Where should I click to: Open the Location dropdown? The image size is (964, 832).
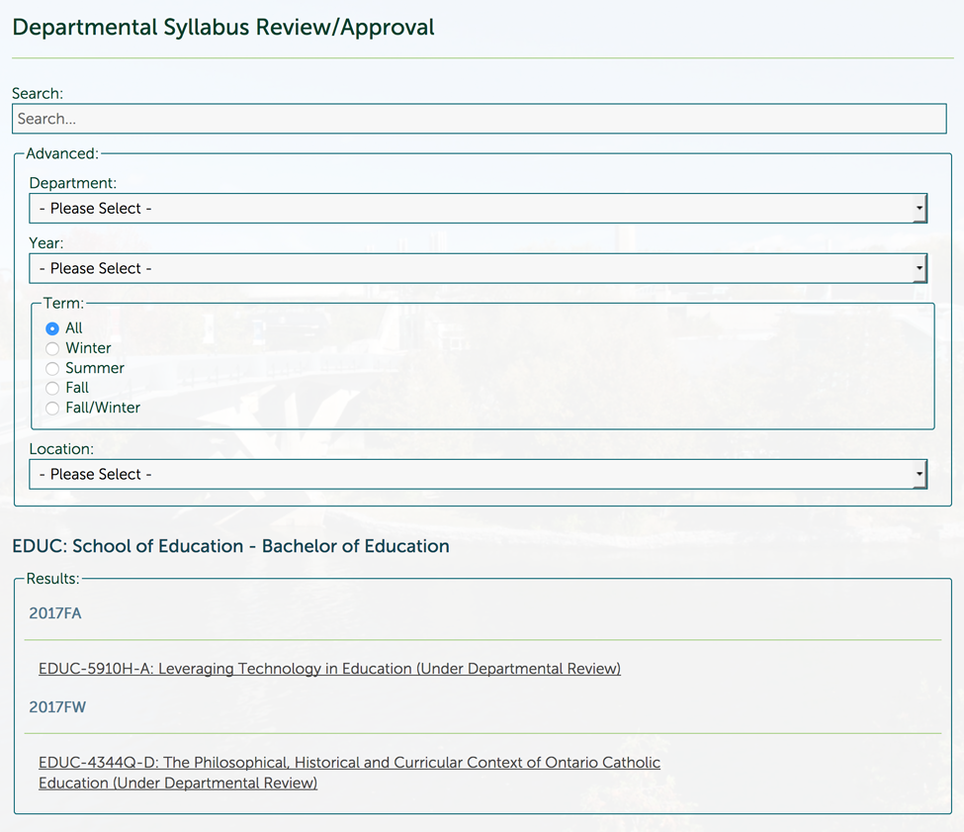click(x=479, y=474)
